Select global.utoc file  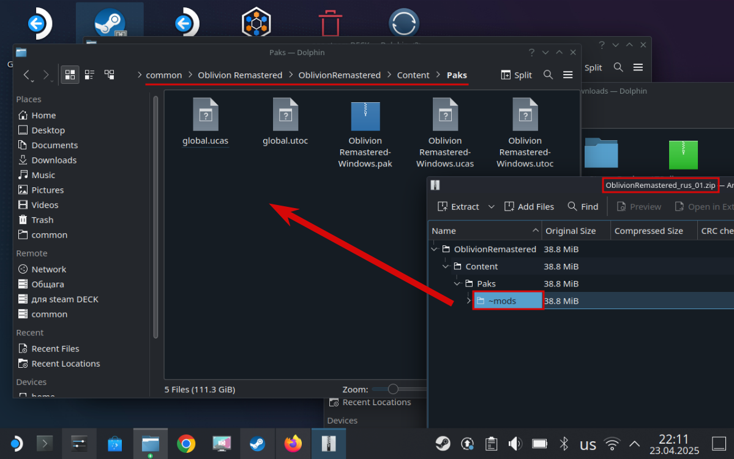coord(285,122)
